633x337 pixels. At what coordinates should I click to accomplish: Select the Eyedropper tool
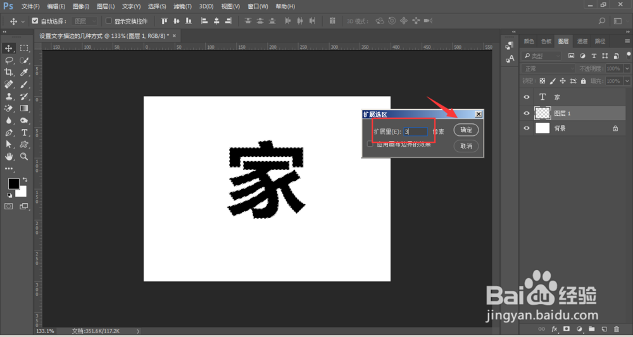click(24, 72)
